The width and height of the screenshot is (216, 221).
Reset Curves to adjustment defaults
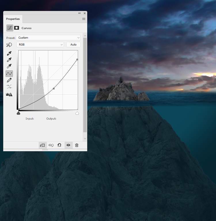(59, 145)
